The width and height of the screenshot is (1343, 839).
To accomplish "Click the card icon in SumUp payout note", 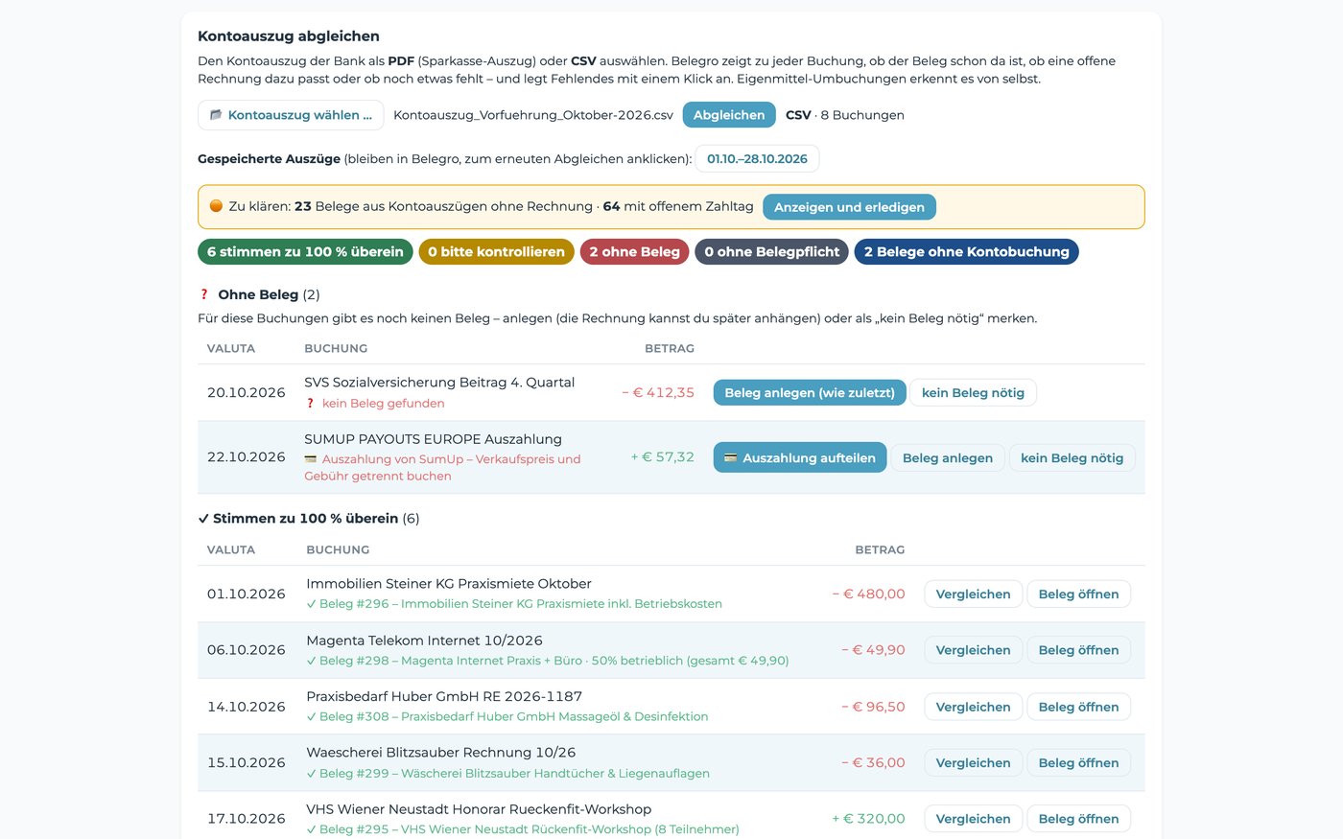I will click(x=311, y=459).
